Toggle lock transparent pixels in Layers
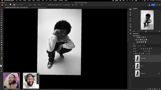Viewport: 161px width, 90px height. (136, 53)
